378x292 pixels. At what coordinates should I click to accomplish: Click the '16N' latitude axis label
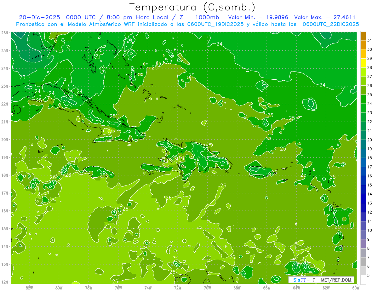(5, 210)
